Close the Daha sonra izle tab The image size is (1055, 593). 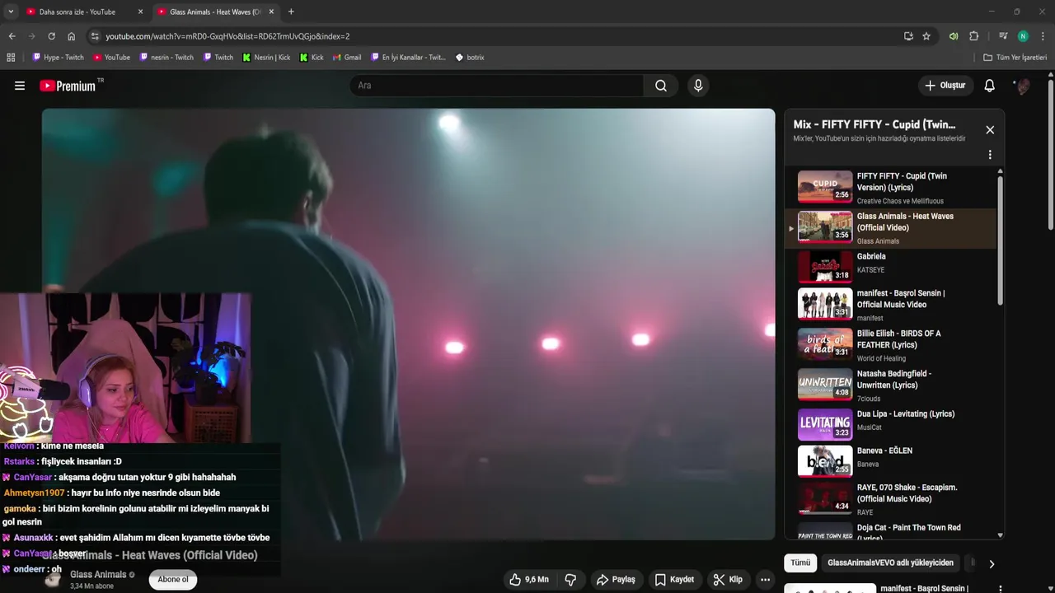coord(140,12)
